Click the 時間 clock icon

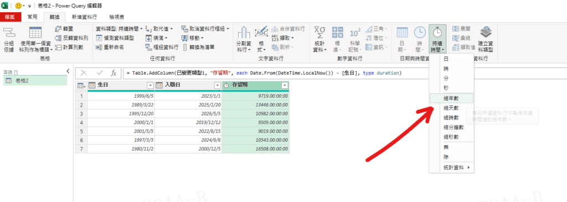point(420,33)
